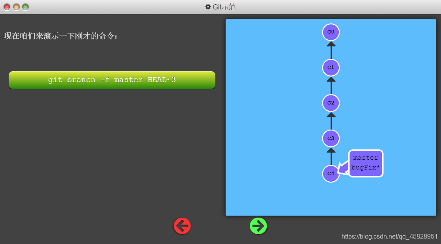
Task: Maximize the window with green button
Action: 26,7
